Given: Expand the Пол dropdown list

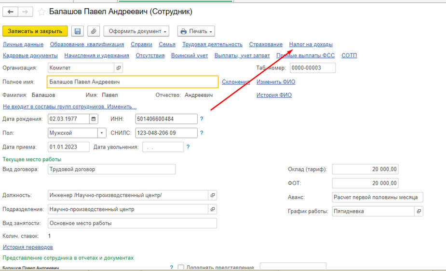Looking at the screenshot, I should [x=102, y=133].
